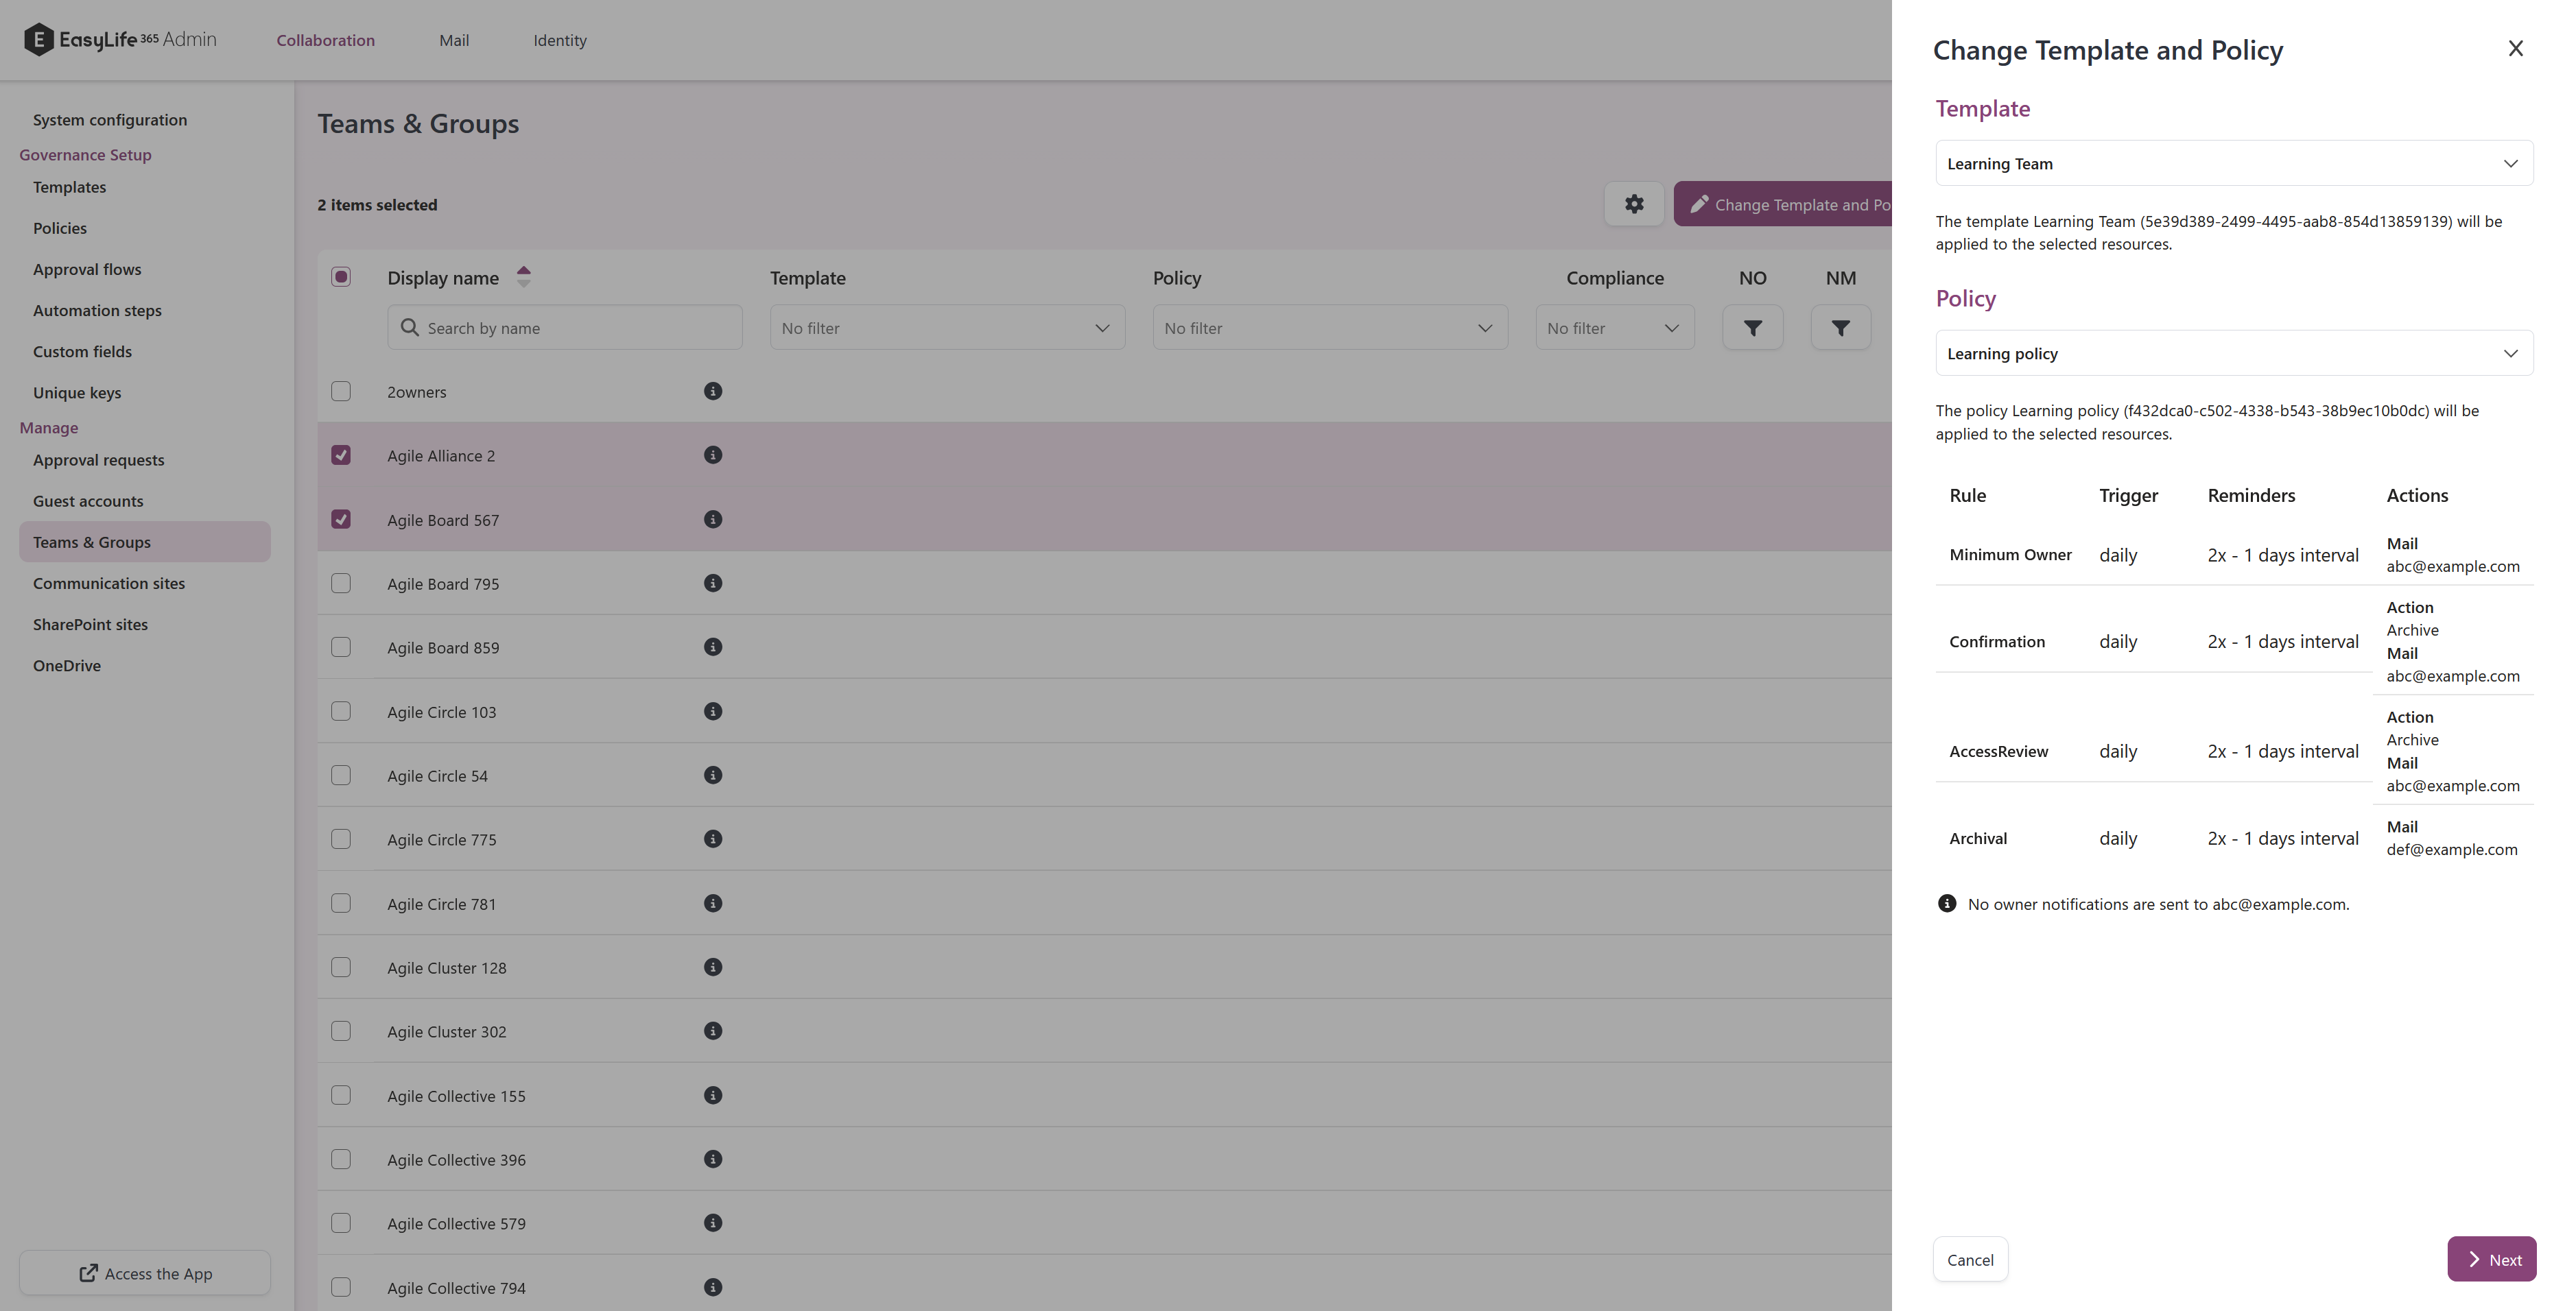Switch to the Mail tab
The width and height of the screenshot is (2576, 1311).
(x=454, y=40)
